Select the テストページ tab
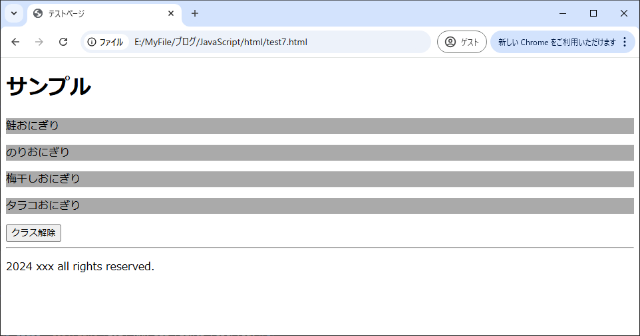This screenshot has height=336, width=640. point(93,13)
